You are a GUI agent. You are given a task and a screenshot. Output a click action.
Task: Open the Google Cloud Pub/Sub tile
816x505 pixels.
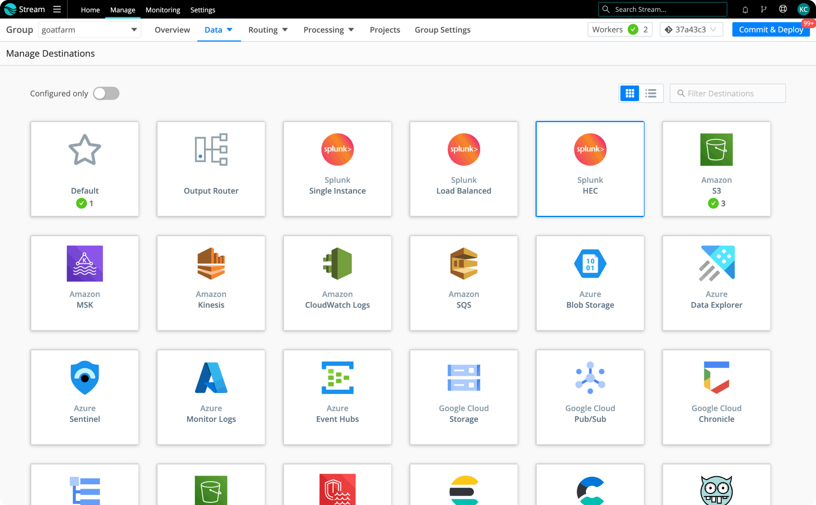pyautogui.click(x=590, y=397)
